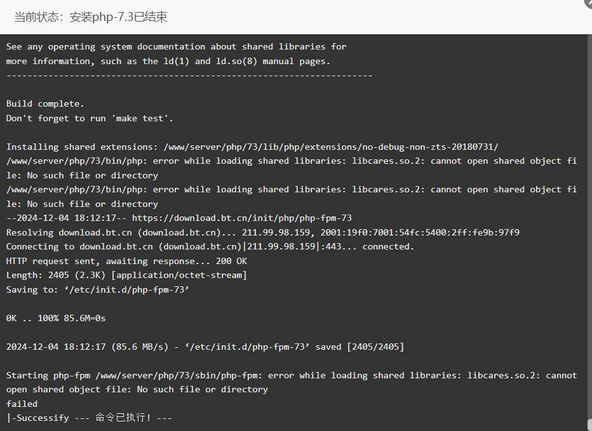Click the 'Saving to: /etc/init.d/php-fpm-73' line
592x431 pixels.
[97, 290]
